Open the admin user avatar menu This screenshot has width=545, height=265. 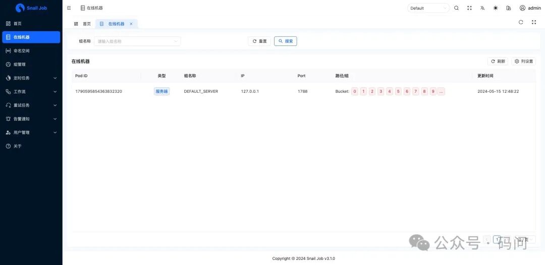click(x=530, y=8)
